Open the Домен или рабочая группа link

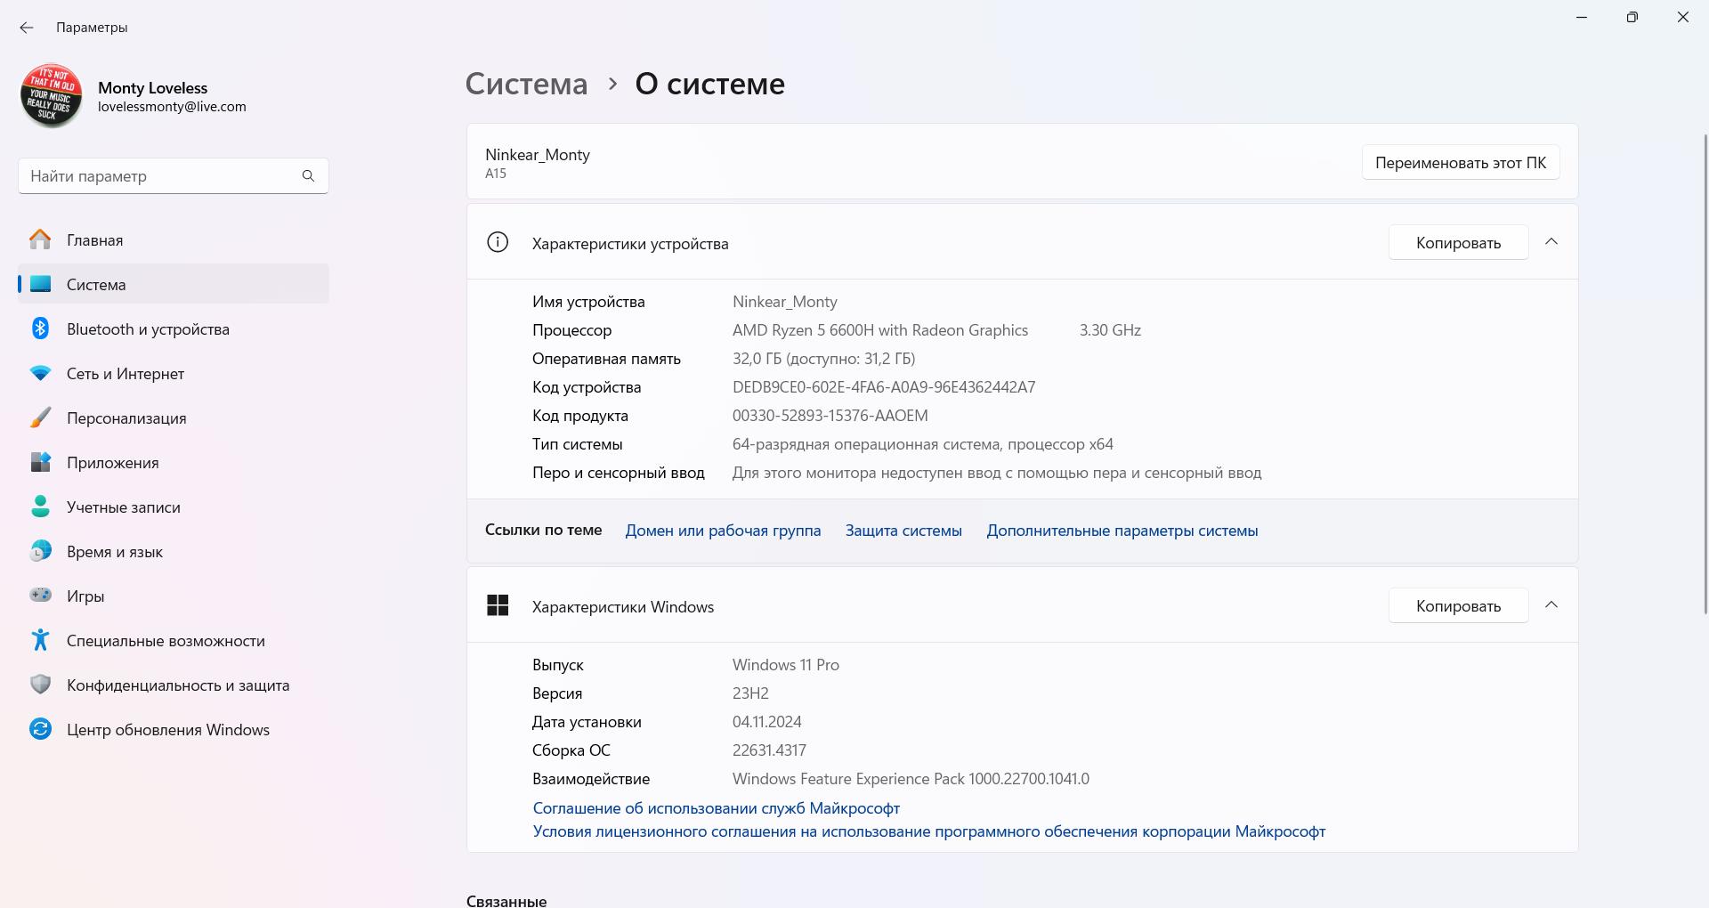pyautogui.click(x=723, y=531)
